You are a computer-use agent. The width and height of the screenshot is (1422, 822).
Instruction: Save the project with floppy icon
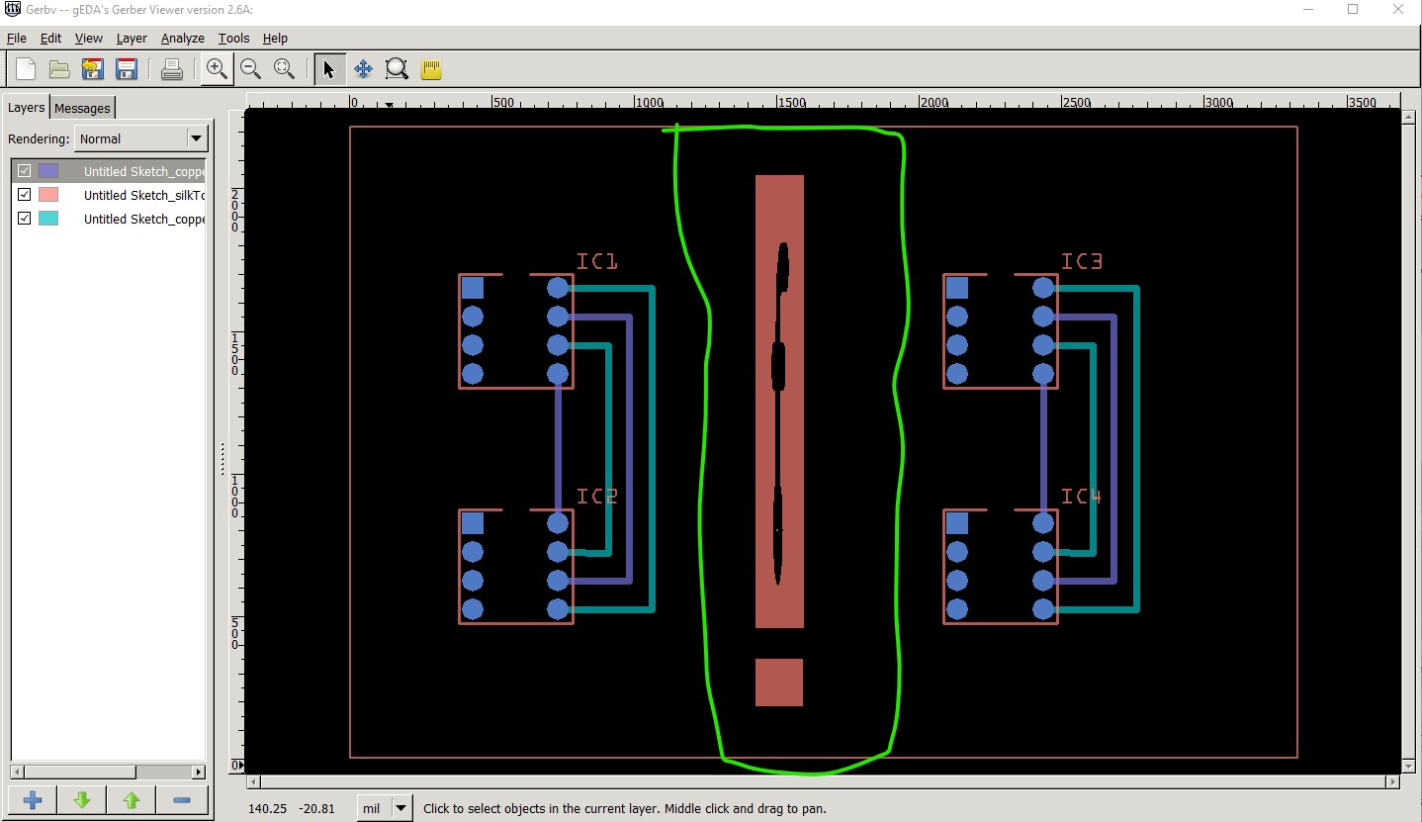126,69
